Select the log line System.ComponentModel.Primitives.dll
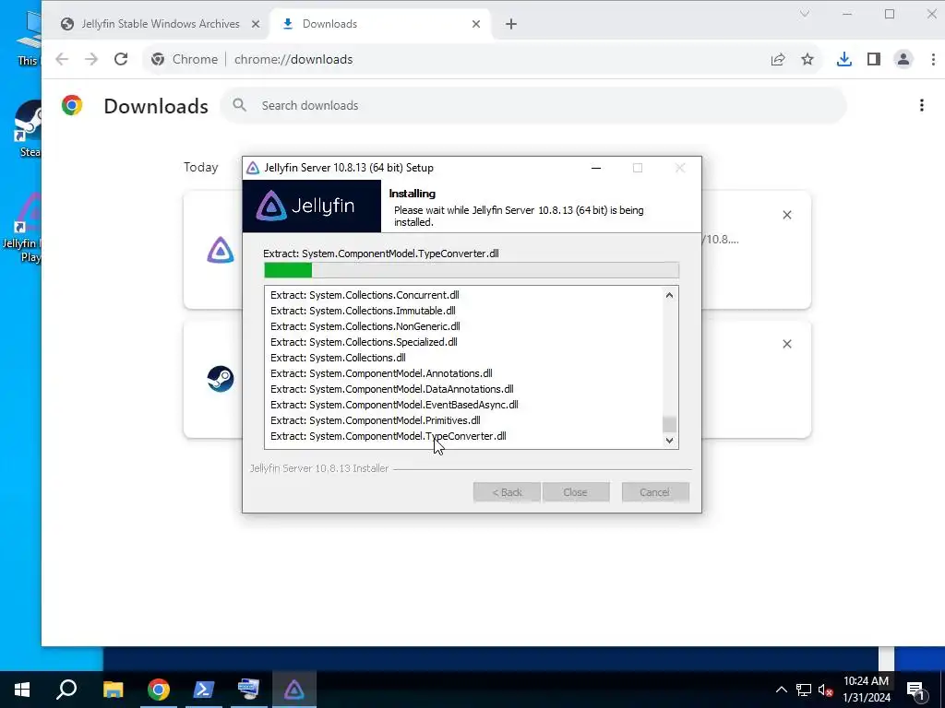The height and width of the screenshot is (708, 945). (x=376, y=420)
